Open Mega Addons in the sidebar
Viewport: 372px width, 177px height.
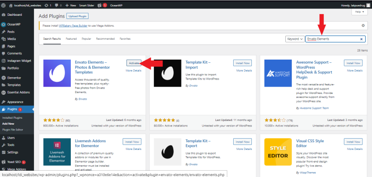(17, 169)
